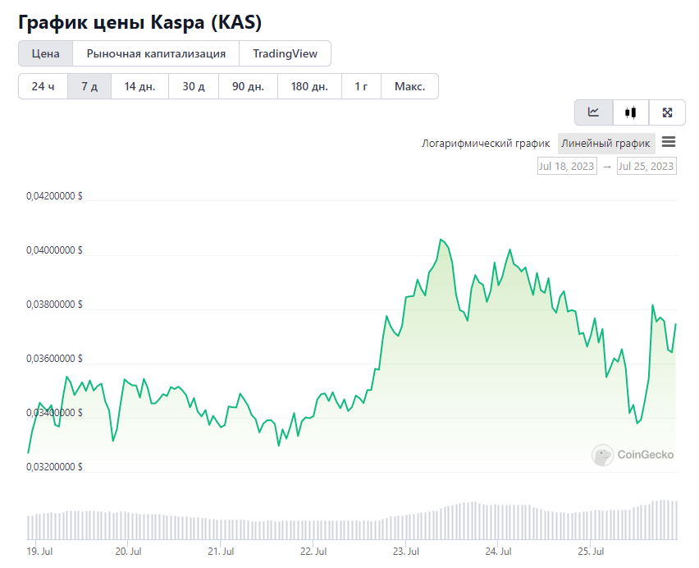699x568 pixels.
Task: Select the Цена tab
Action: pos(45,53)
